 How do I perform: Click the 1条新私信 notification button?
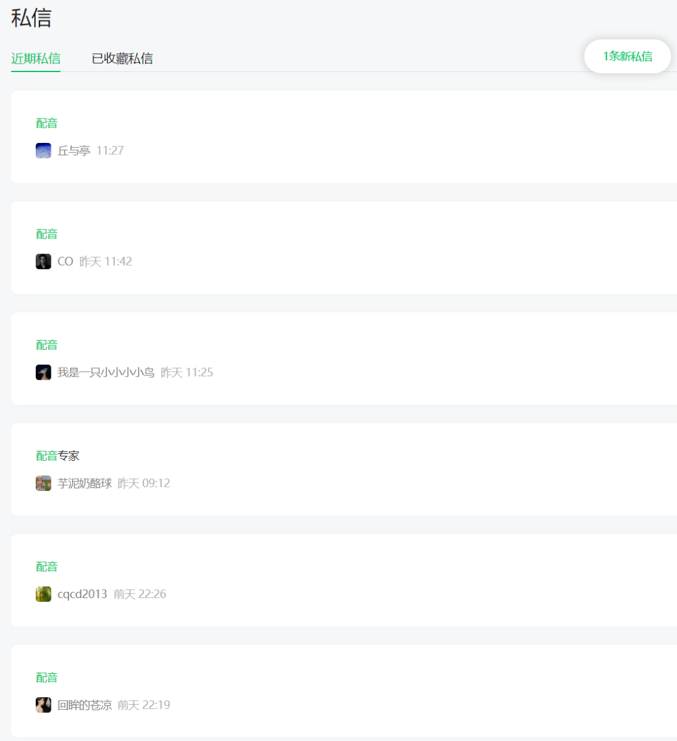click(627, 56)
